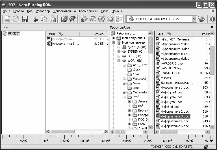Image resolution: width=217 pixels, height=150 pixels.
Task: Open the About info icon
Action: [x=212, y=19]
